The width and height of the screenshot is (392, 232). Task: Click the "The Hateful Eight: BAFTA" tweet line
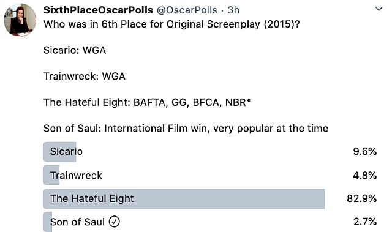coord(147,102)
